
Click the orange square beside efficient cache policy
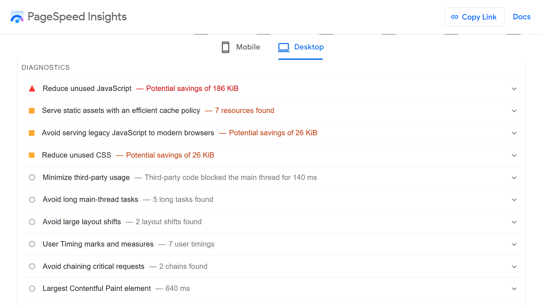point(32,111)
